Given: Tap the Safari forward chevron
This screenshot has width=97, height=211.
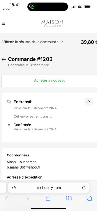Looking at the screenshot, I should point(28,198).
